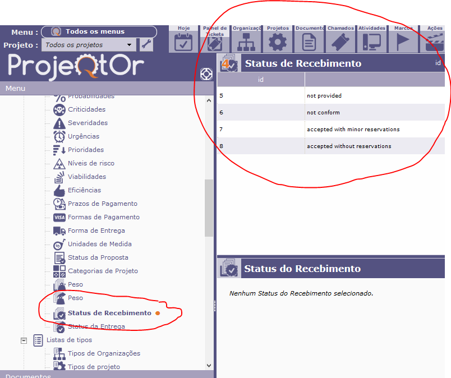The height and width of the screenshot is (378, 451).
Task: Click the Prioridades sort arrow icon
Action: coord(59,150)
